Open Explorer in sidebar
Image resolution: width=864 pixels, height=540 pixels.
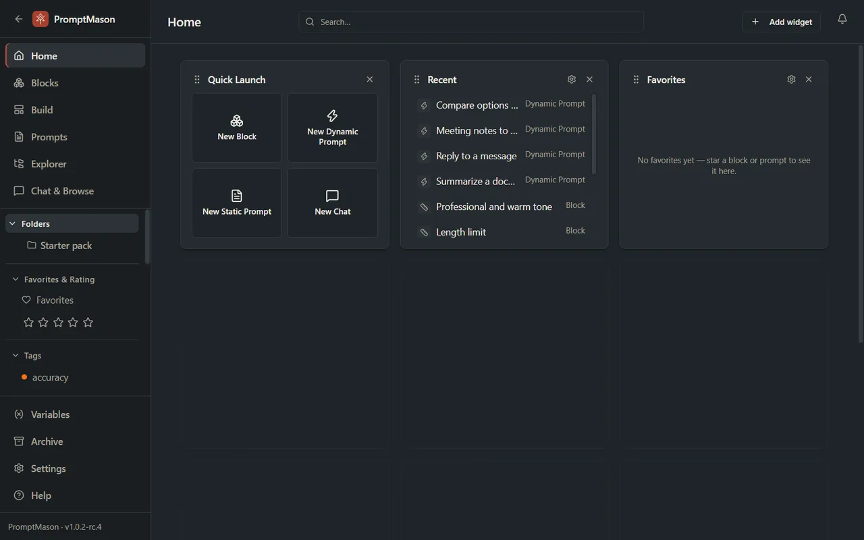[x=75, y=164]
